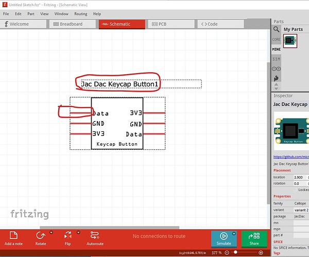Image resolution: width=309 pixels, height=257 pixels.
Task: Open the Rotate options dropdown arrow
Action: [x=51, y=233]
